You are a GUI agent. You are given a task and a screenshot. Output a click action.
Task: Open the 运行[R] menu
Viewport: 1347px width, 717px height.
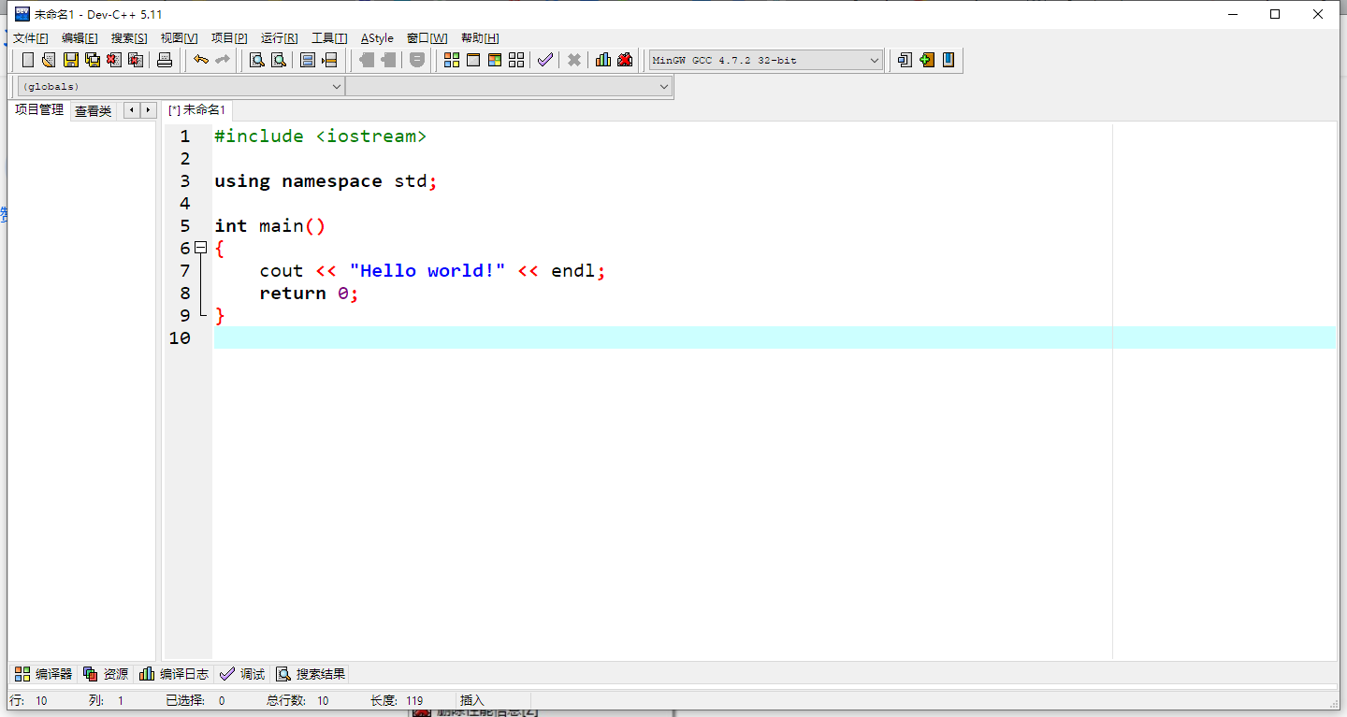279,38
